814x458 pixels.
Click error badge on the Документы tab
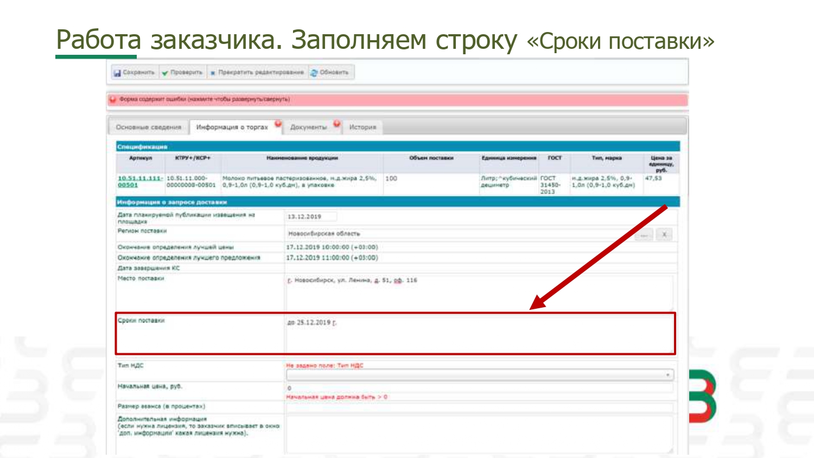(336, 124)
